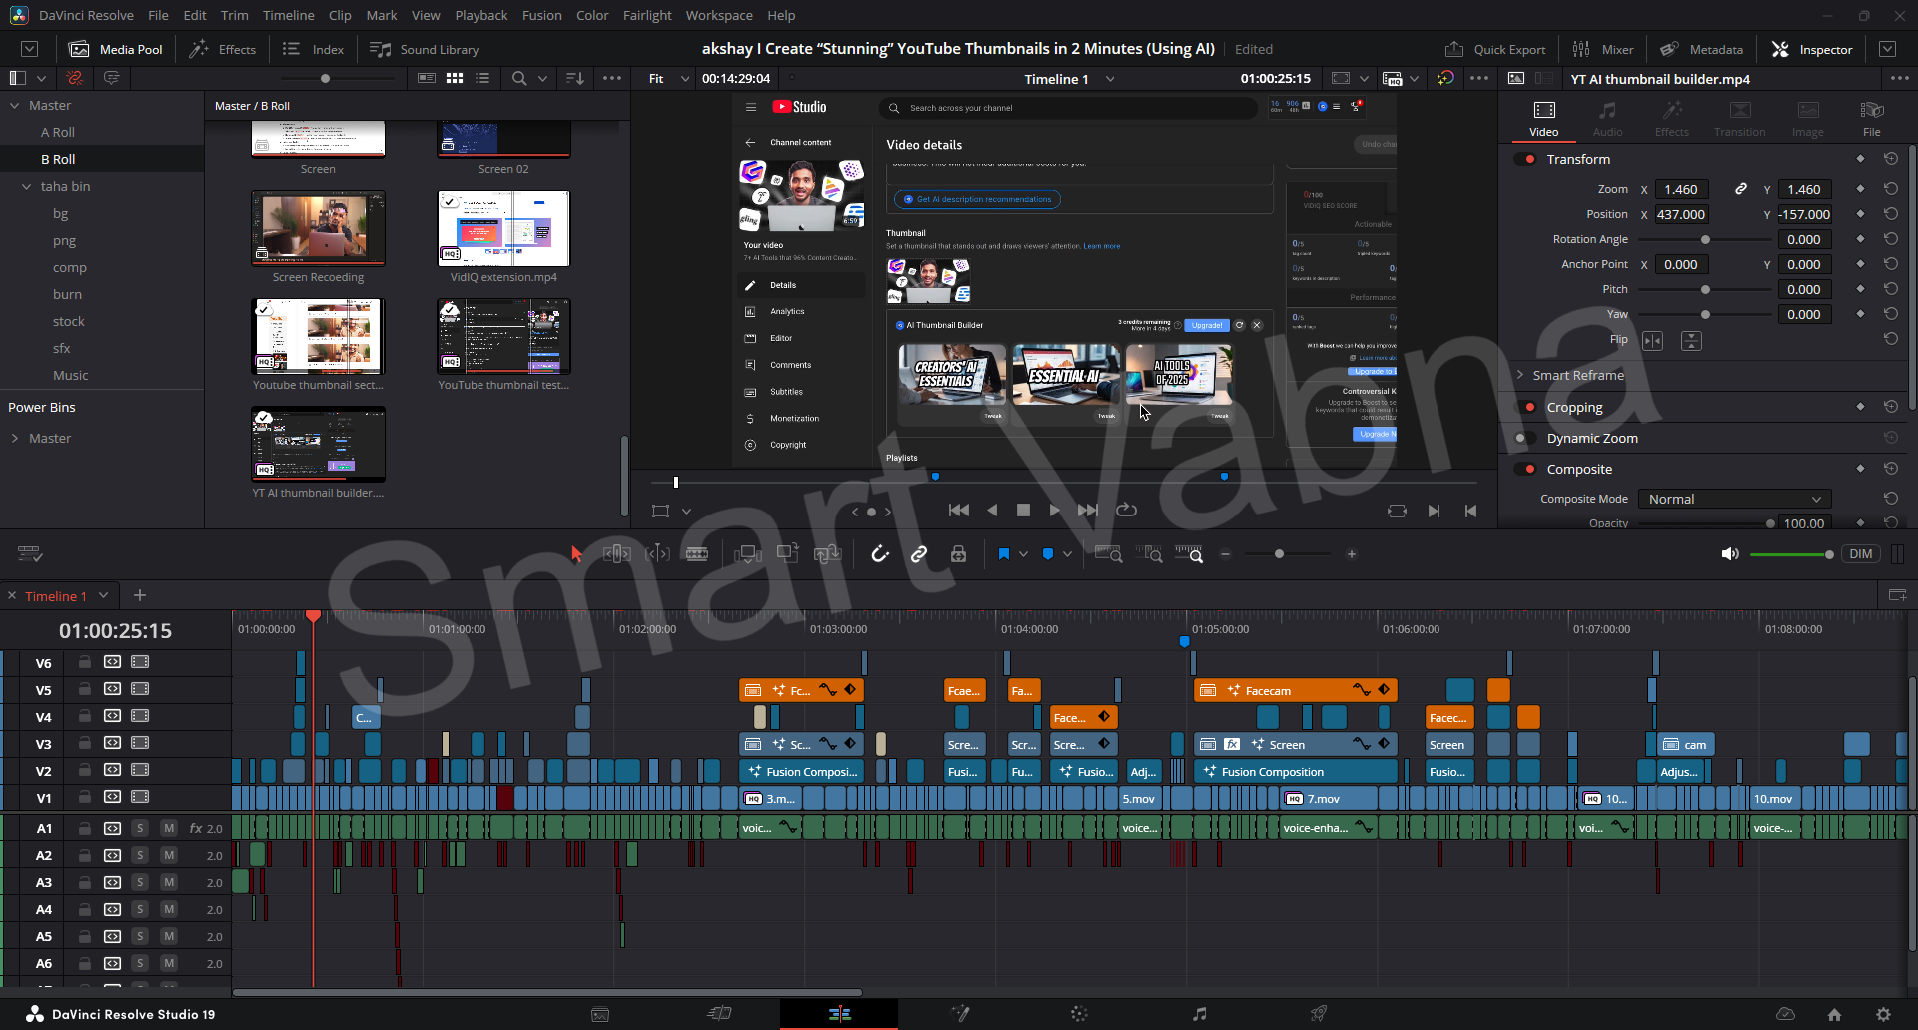Click the Detail Zoom icon
Image resolution: width=1918 pixels, height=1030 pixels.
tap(1151, 554)
